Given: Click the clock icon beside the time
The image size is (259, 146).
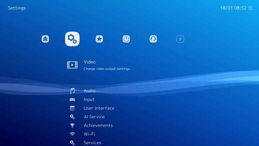Looking at the screenshot, I should 250,8.
